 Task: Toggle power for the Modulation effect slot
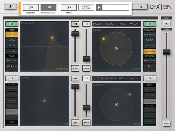pyautogui.click(x=149, y=24)
